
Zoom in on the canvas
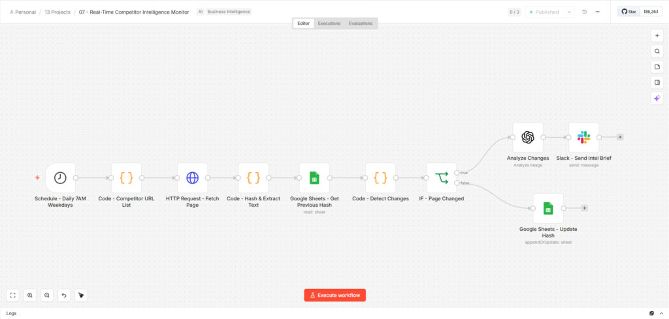(30, 295)
